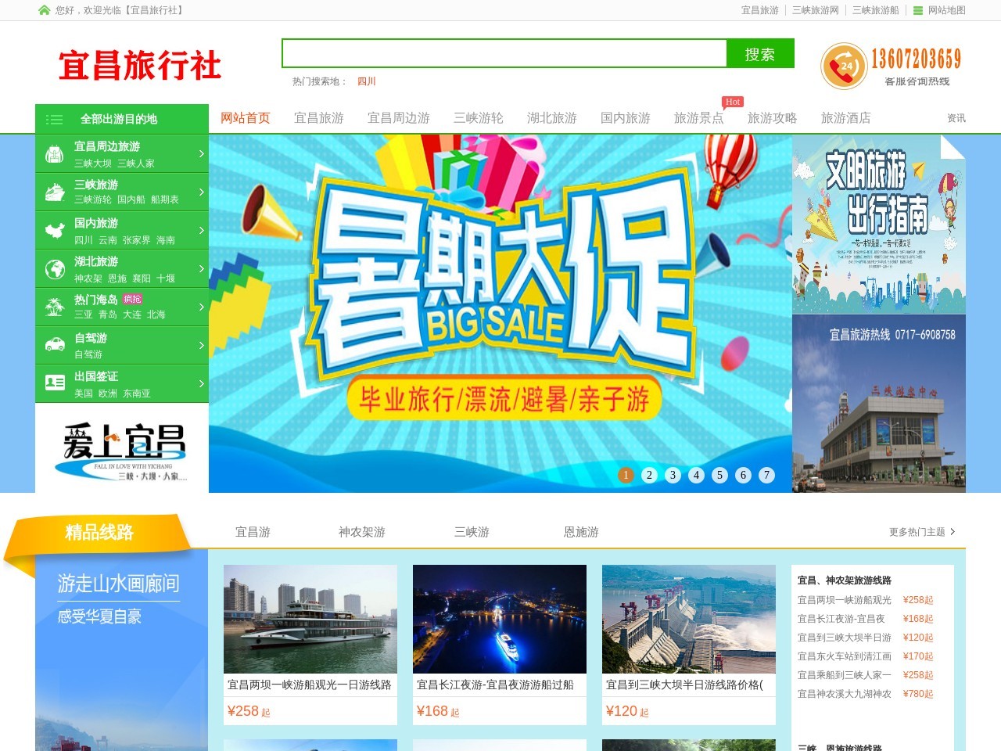This screenshot has width=1001, height=751.
Task: Open the 网站首页 menu item
Action: point(244,118)
